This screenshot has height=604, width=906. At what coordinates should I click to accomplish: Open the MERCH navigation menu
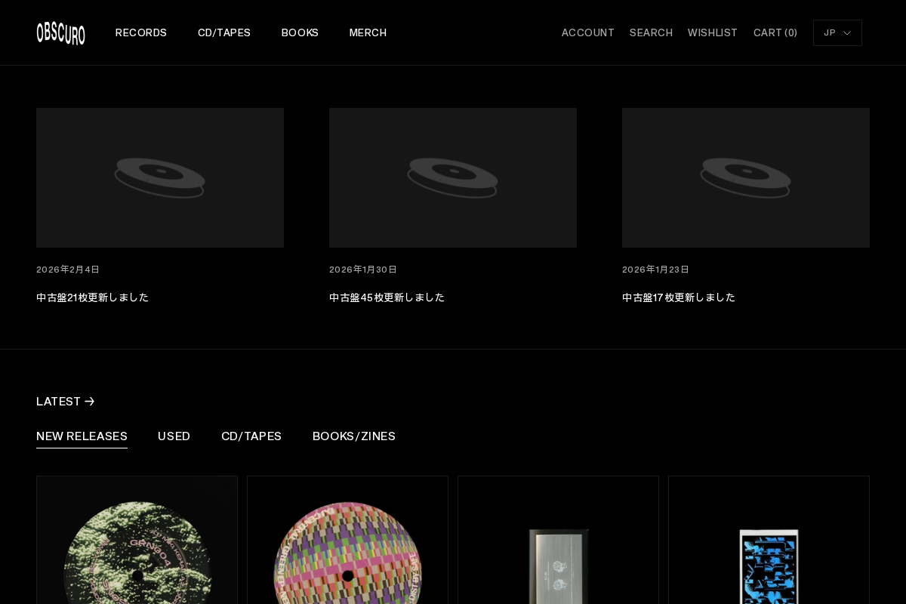(x=368, y=32)
